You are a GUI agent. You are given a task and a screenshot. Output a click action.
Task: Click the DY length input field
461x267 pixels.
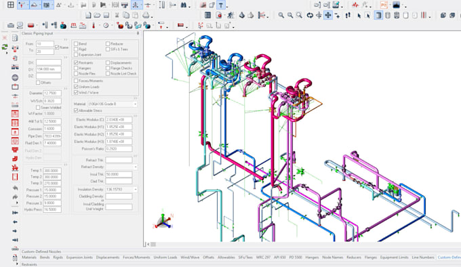point(49,69)
